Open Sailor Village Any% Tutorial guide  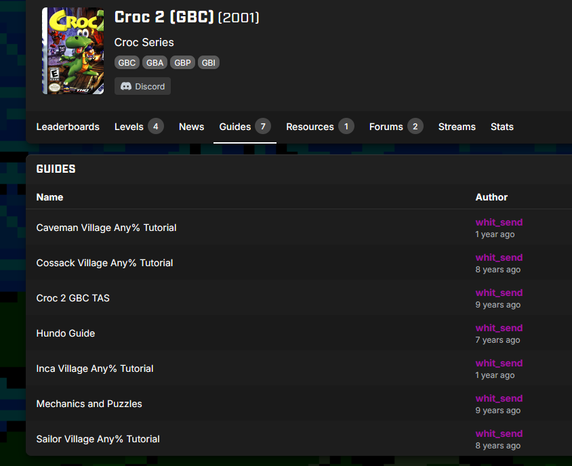(98, 439)
